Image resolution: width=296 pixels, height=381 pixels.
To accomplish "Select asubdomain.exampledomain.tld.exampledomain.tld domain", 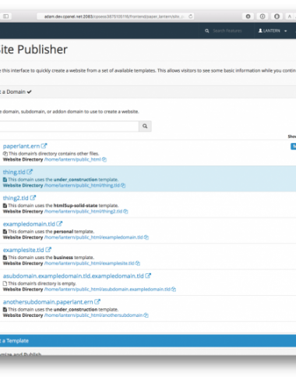I will [x=73, y=276].
